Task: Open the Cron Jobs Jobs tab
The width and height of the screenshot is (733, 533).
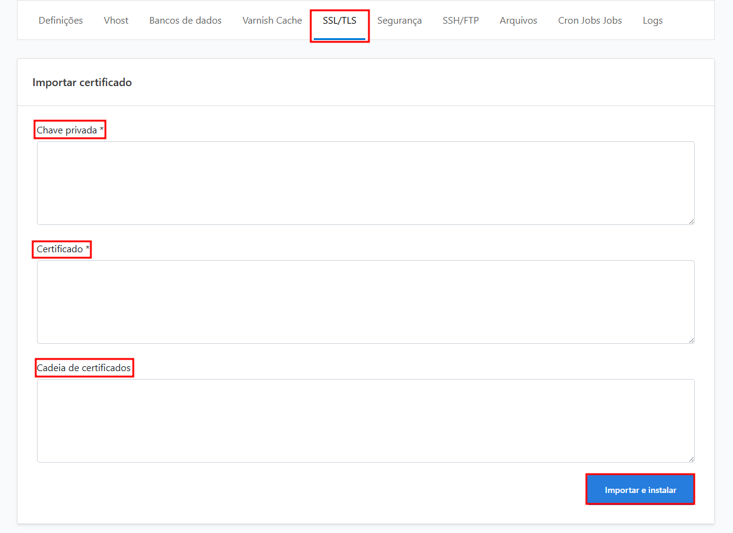Action: point(589,21)
